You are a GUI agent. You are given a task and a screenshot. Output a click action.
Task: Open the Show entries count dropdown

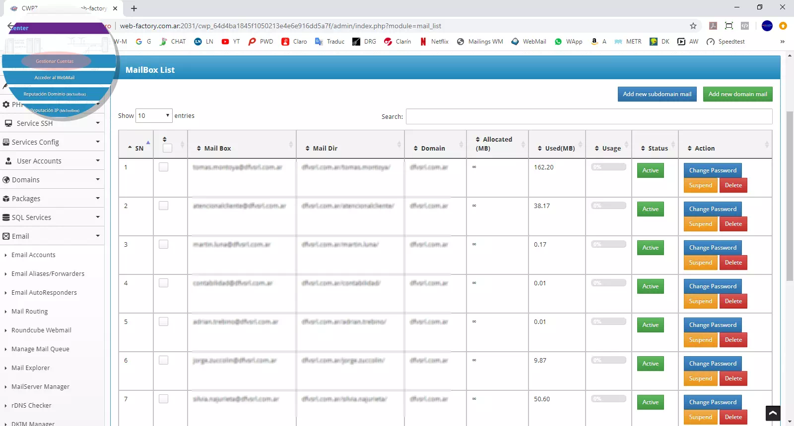coord(154,116)
